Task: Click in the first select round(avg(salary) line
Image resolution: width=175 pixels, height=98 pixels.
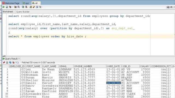Action: [79, 16]
